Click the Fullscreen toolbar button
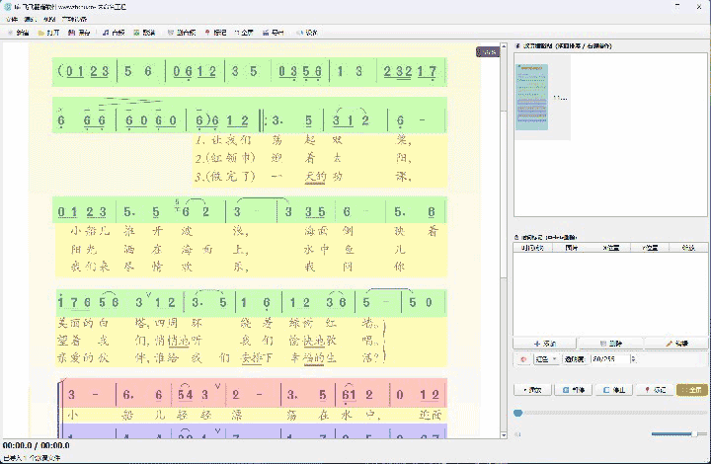The height and width of the screenshot is (464, 711). pyautogui.click(x=244, y=33)
